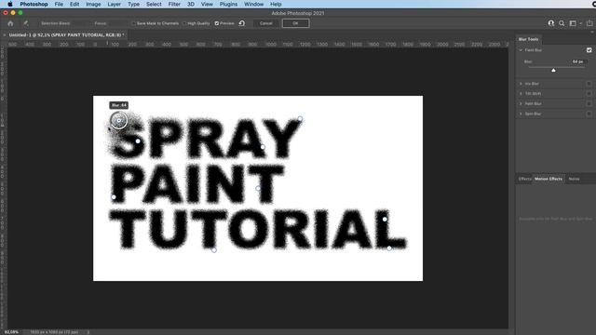The height and width of the screenshot is (335, 596).
Task: Toggle the Preview checkbox
Action: [x=217, y=23]
